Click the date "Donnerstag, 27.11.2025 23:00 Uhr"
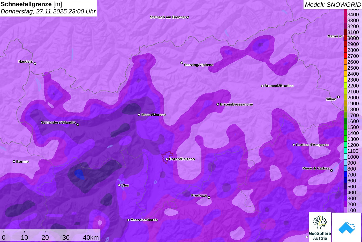 [48, 12]
